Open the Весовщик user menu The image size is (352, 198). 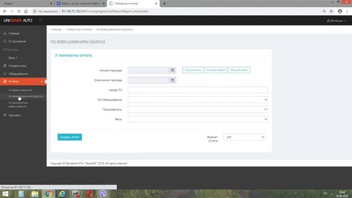pyautogui.click(x=336, y=21)
